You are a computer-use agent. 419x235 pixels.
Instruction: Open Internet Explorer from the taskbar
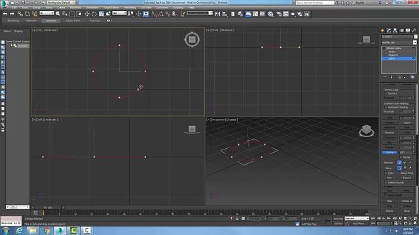coord(19,230)
